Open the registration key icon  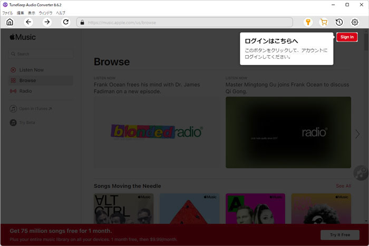(308, 22)
